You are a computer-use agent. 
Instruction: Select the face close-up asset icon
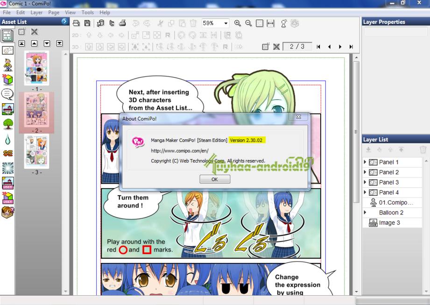[7, 50]
